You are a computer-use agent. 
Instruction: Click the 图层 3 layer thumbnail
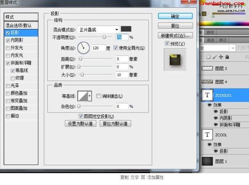click(207, 68)
